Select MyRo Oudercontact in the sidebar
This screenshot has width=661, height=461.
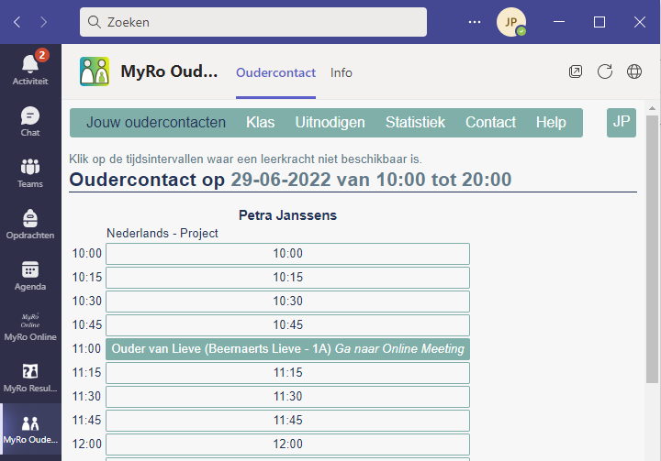pyautogui.click(x=30, y=429)
